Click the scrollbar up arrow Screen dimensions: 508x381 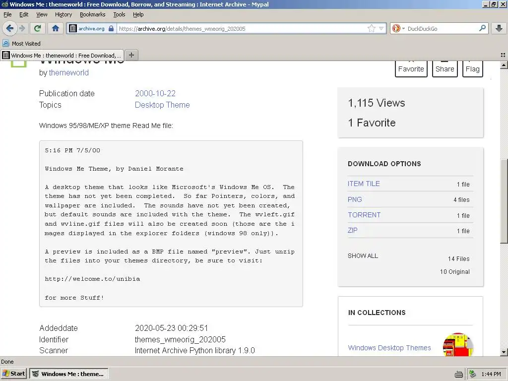click(x=504, y=65)
